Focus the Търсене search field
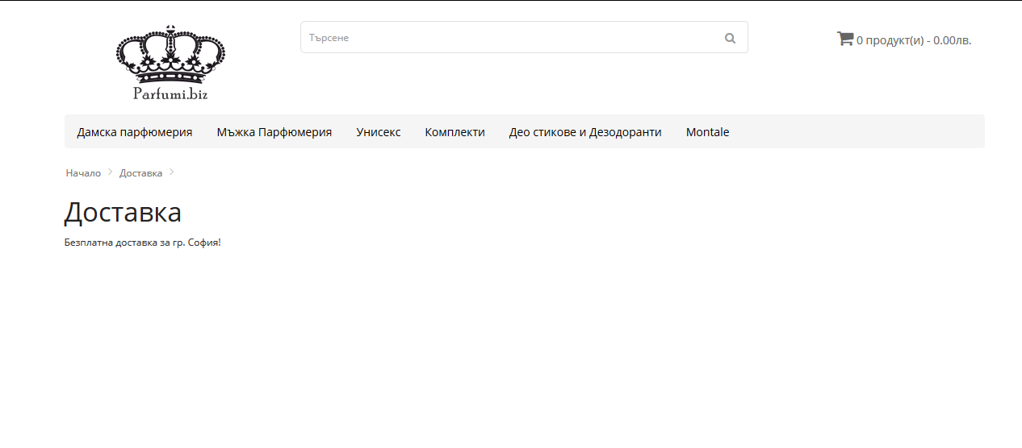This screenshot has height=448, width=1022. 509,38
